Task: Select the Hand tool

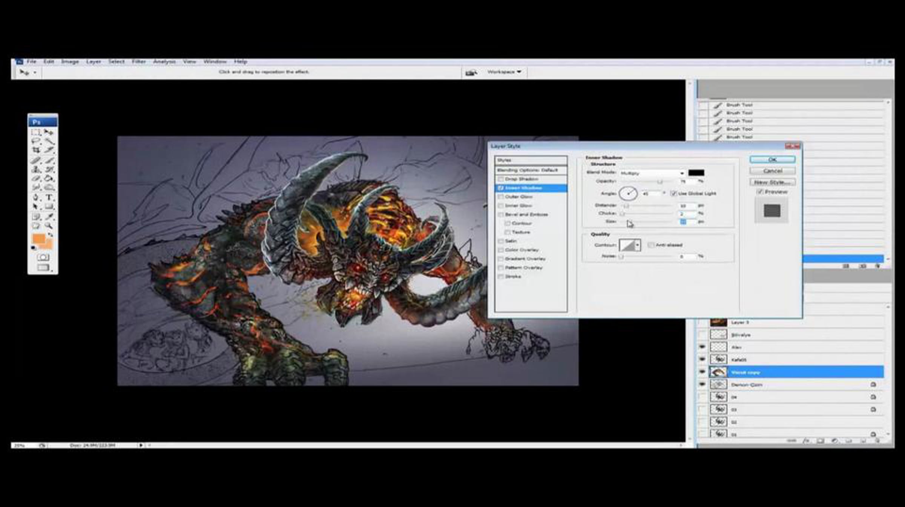Action: (36, 226)
